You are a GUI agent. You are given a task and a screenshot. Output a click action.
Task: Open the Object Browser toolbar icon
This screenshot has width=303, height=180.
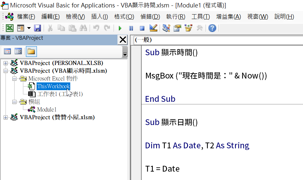click(x=188, y=28)
